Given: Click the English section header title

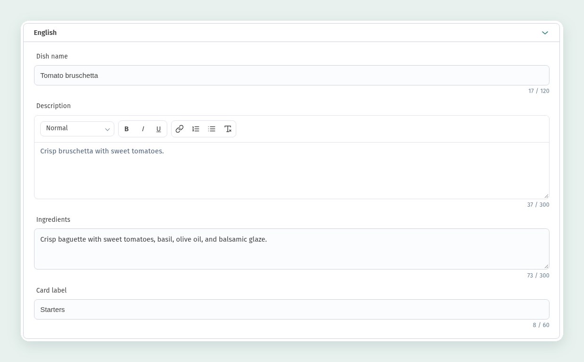Looking at the screenshot, I should 45,33.
